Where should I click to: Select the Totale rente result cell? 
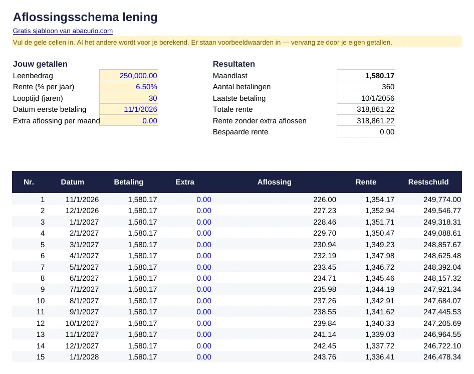point(366,109)
